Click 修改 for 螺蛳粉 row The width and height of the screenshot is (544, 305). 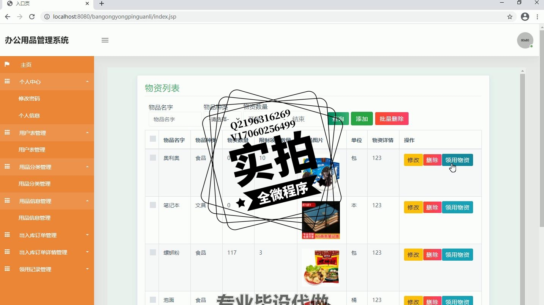pyautogui.click(x=413, y=255)
